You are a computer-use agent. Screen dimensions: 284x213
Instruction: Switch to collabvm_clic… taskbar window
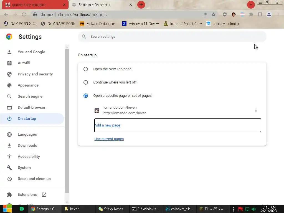pos(180,209)
